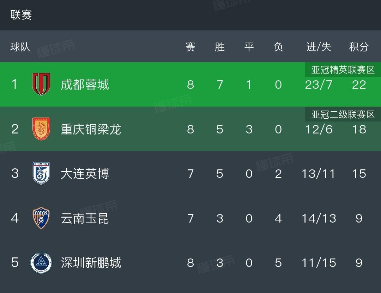Screen dimensions: 381x293
Task: Tap the Dalian Yingbo team logo
Action: click(x=41, y=173)
